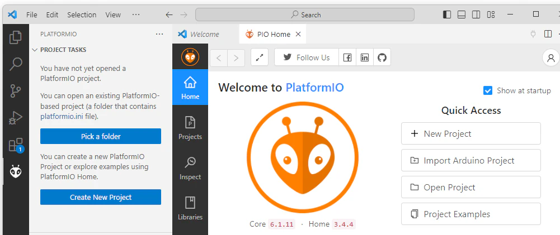The image size is (560, 235).
Task: Click the VS Code logo in title bar
Action: 12,15
